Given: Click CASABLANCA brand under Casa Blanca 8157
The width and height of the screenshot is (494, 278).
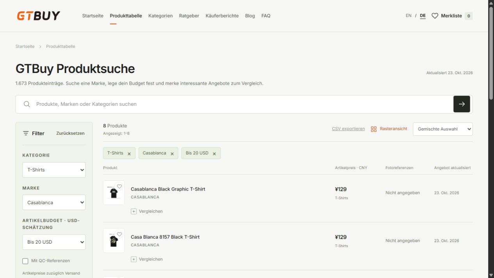Looking at the screenshot, I should [x=145, y=245].
